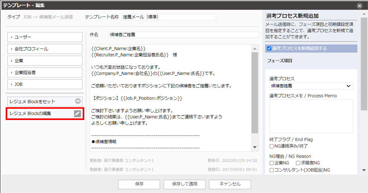Click the 件名 subject input field

coord(183,35)
